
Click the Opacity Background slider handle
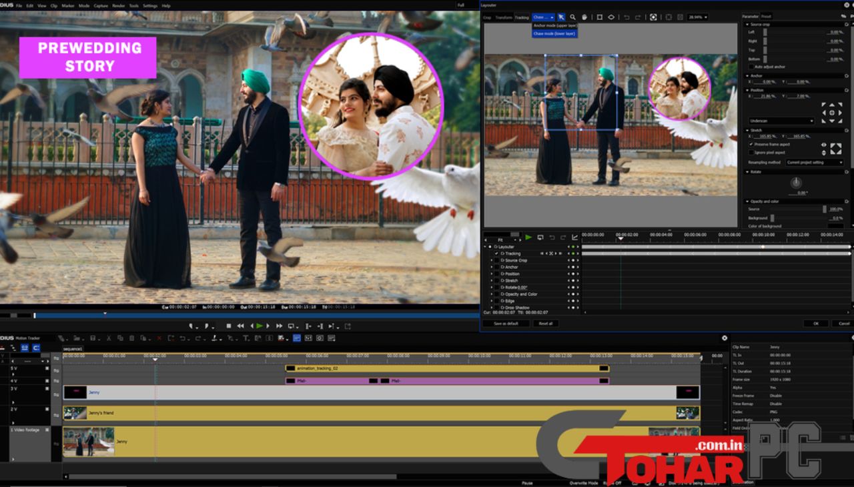point(773,217)
